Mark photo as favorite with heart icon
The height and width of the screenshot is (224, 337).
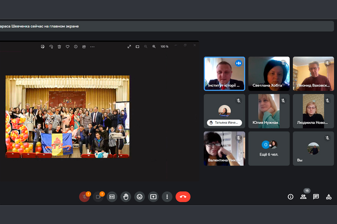point(67,47)
